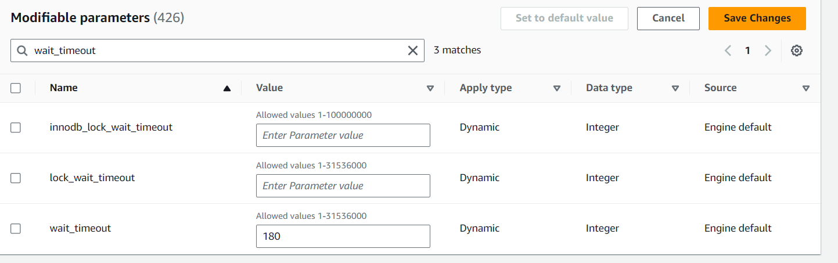This screenshot has width=838, height=263.
Task: Click Save Changes button
Action: pos(757,18)
